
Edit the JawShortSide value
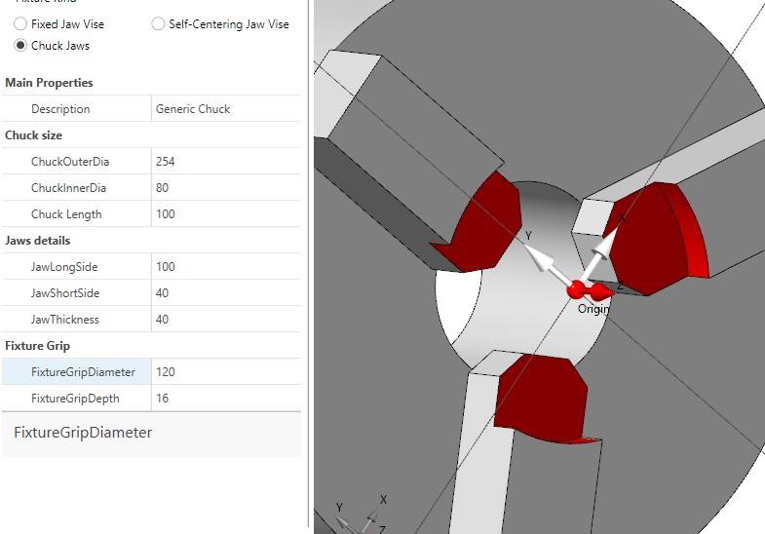tap(226, 293)
